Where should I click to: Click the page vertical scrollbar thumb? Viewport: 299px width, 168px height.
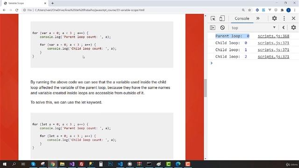coord(206,88)
